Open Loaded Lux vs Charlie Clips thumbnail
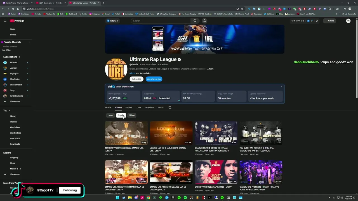This screenshot has width=358, height=201. (x=171, y=133)
